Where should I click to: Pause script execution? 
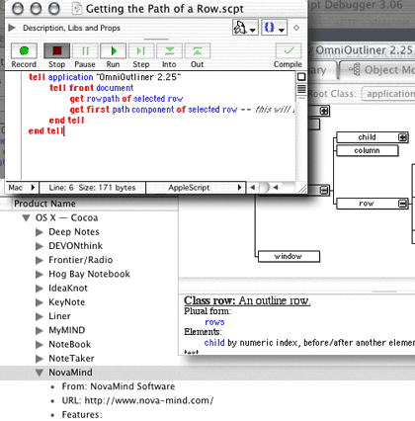[85, 51]
